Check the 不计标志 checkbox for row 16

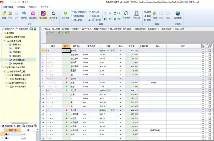tap(203, 110)
